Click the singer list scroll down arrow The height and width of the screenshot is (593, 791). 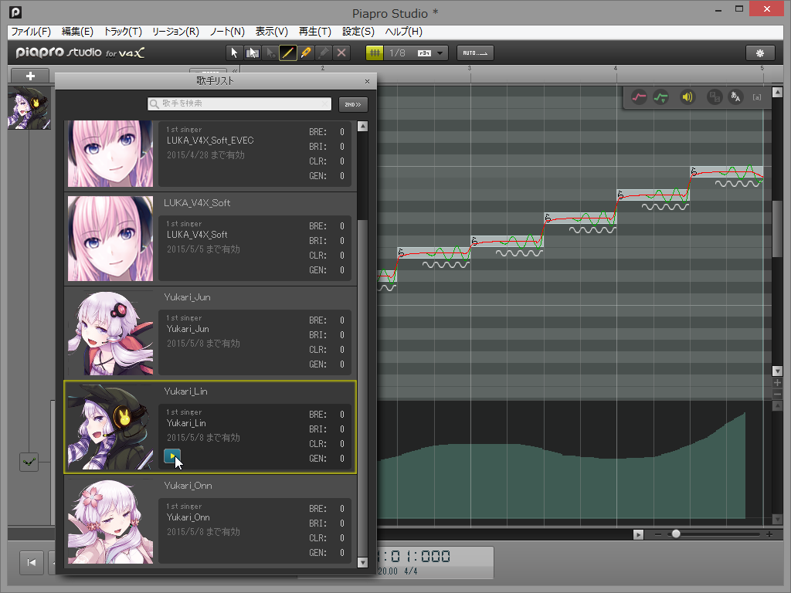362,562
